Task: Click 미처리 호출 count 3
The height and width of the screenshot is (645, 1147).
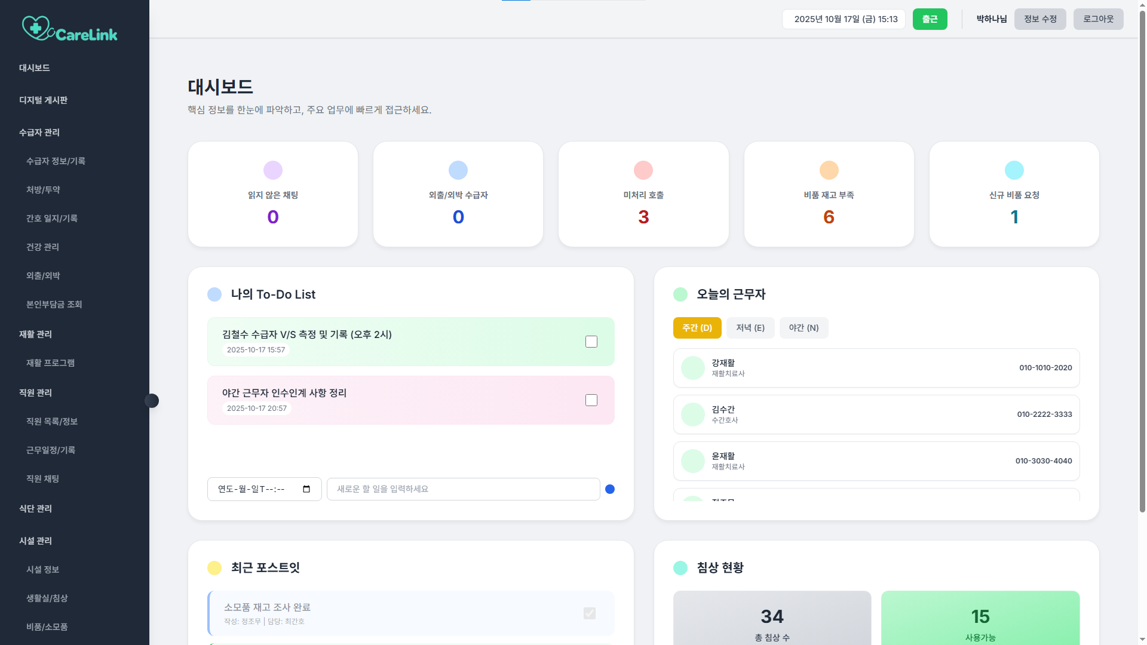Action: click(643, 217)
